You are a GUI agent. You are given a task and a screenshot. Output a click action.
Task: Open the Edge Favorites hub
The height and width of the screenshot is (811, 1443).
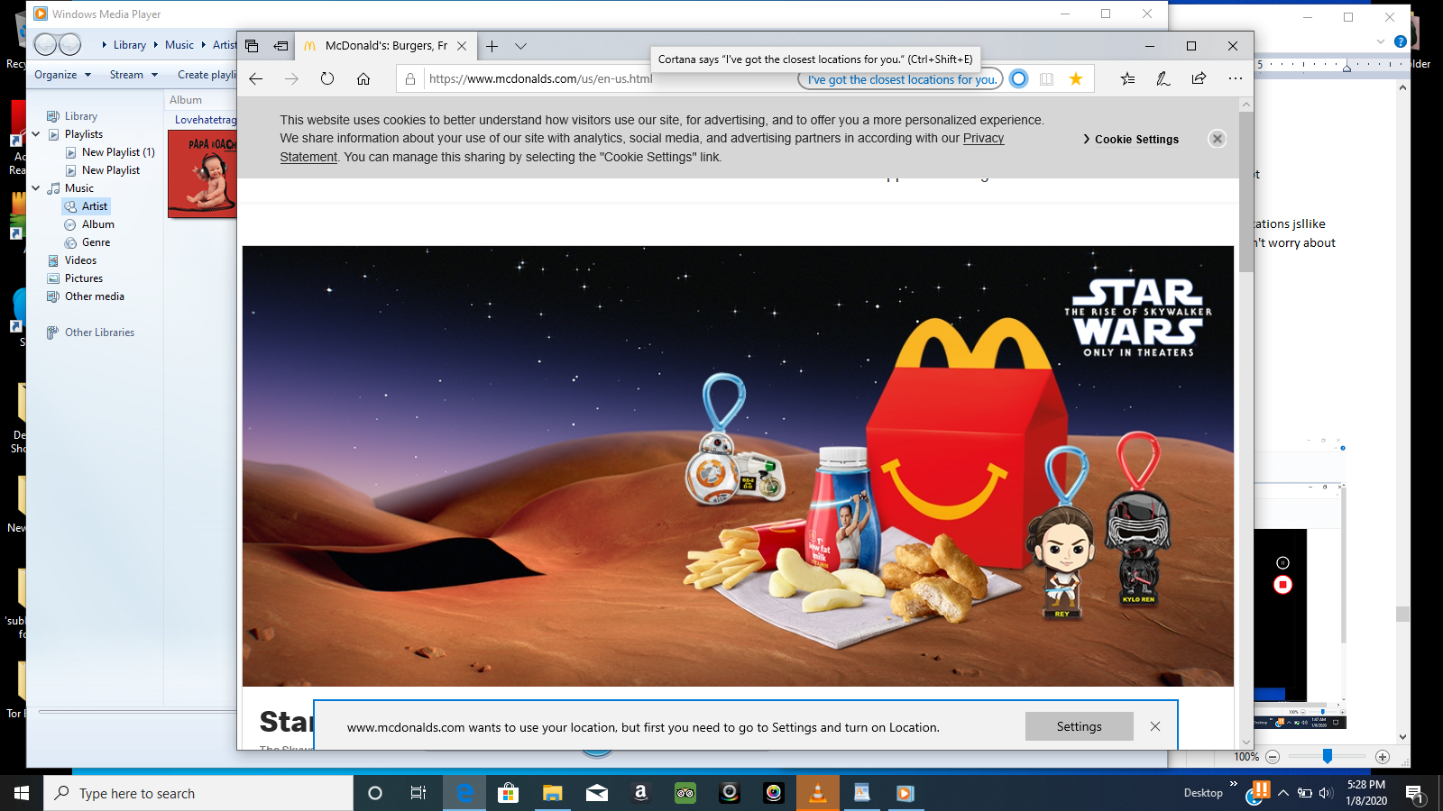pos(1127,79)
